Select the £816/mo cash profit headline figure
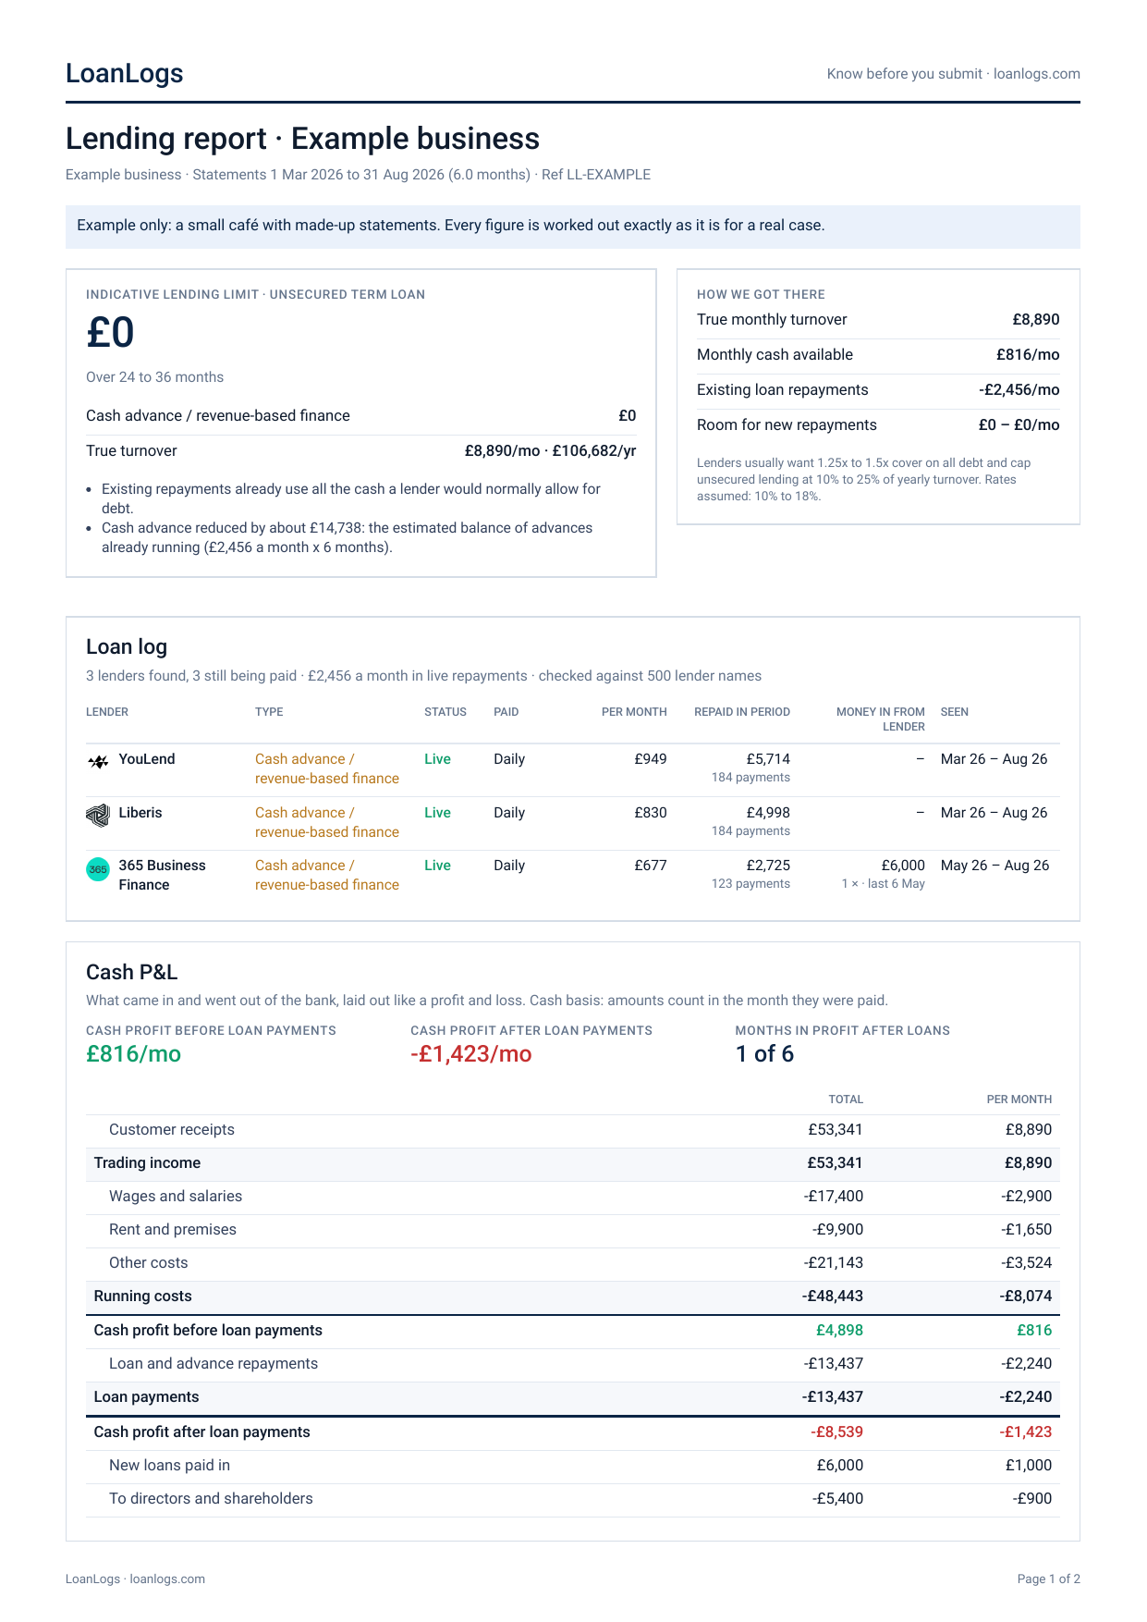 pyautogui.click(x=133, y=1054)
